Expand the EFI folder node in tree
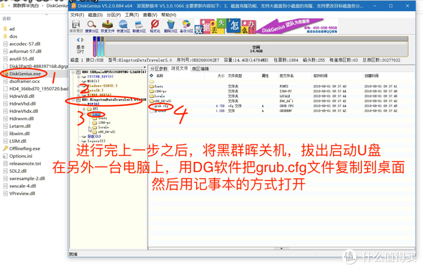 84,109
